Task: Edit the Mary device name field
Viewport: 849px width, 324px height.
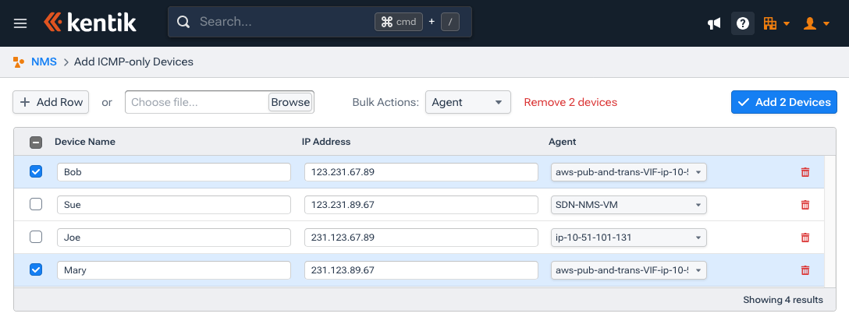Action: click(x=174, y=270)
